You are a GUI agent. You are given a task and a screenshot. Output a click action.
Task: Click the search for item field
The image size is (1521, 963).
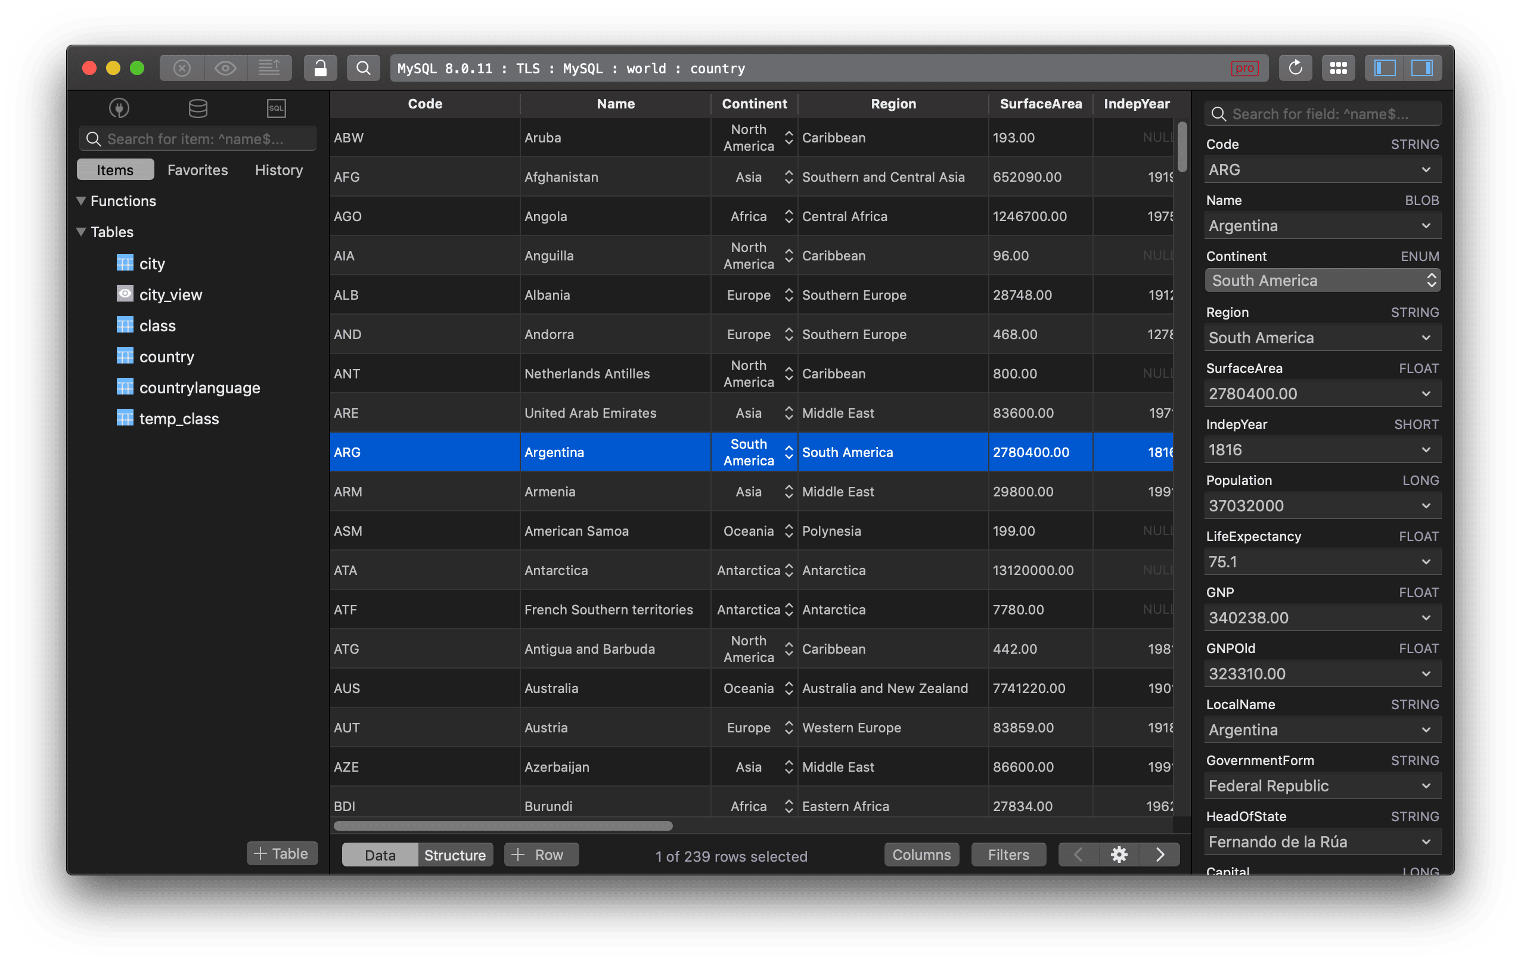198,138
